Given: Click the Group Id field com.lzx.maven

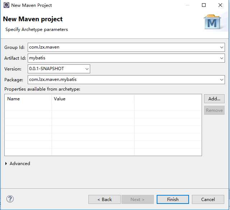Looking at the screenshot, I should 126,47.
